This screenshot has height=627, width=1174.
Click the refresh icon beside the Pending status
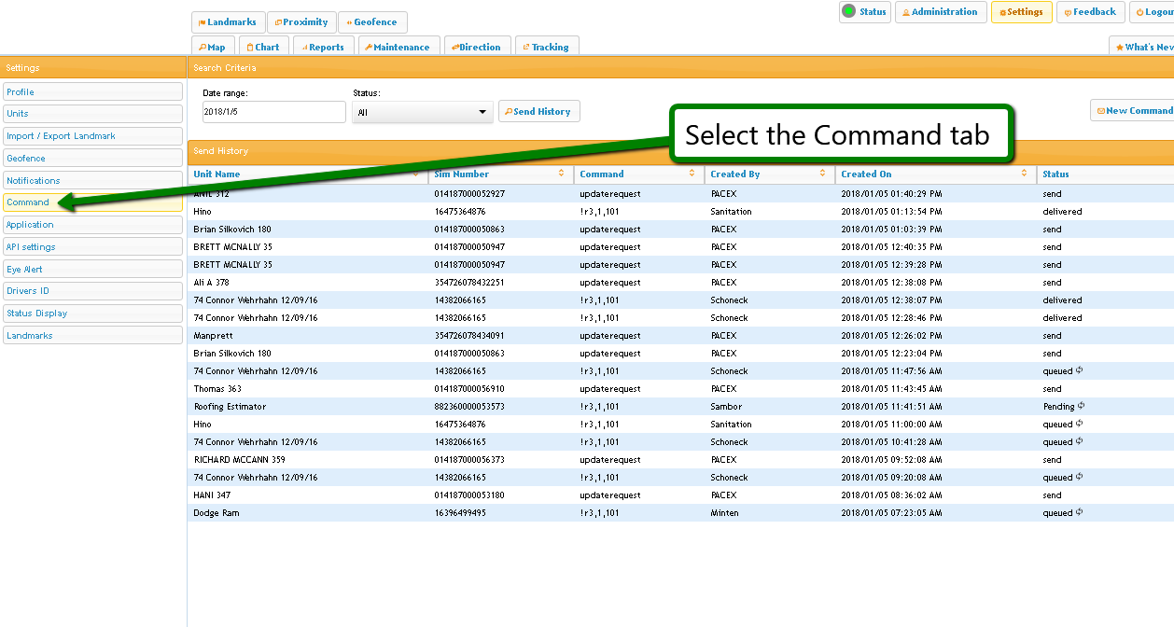(1081, 406)
